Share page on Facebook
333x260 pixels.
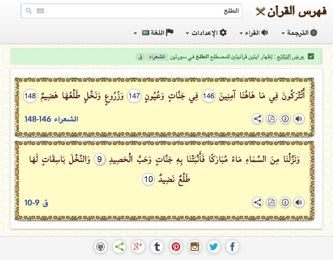pyautogui.click(x=232, y=247)
